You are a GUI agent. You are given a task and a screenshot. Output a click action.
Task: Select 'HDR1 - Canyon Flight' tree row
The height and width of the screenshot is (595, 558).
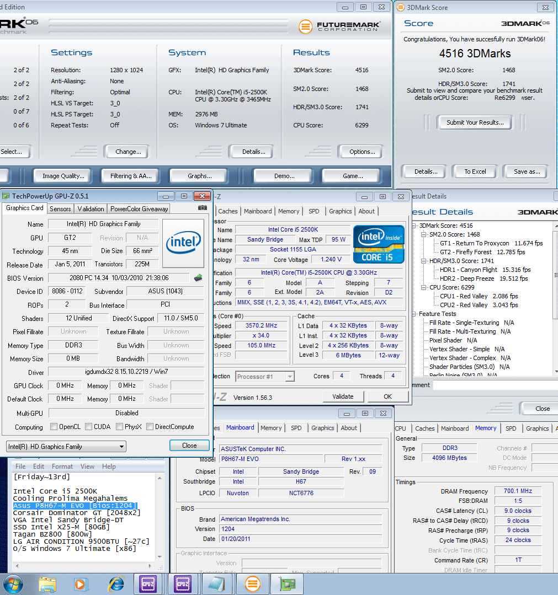(485, 270)
